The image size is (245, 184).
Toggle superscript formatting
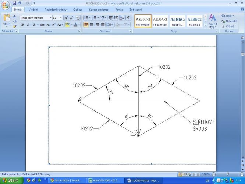pyautogui.click(x=54, y=25)
